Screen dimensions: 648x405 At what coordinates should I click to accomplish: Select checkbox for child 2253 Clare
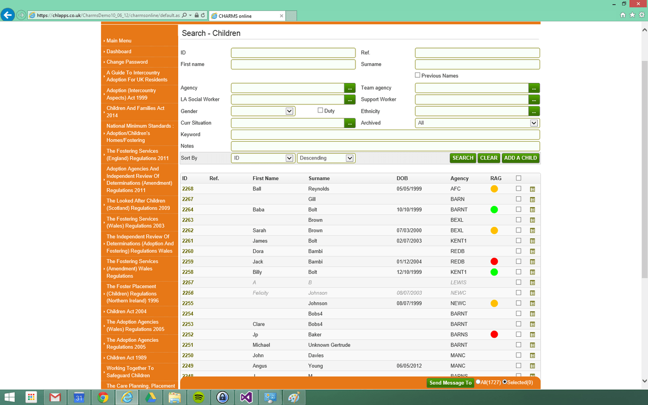(518, 323)
